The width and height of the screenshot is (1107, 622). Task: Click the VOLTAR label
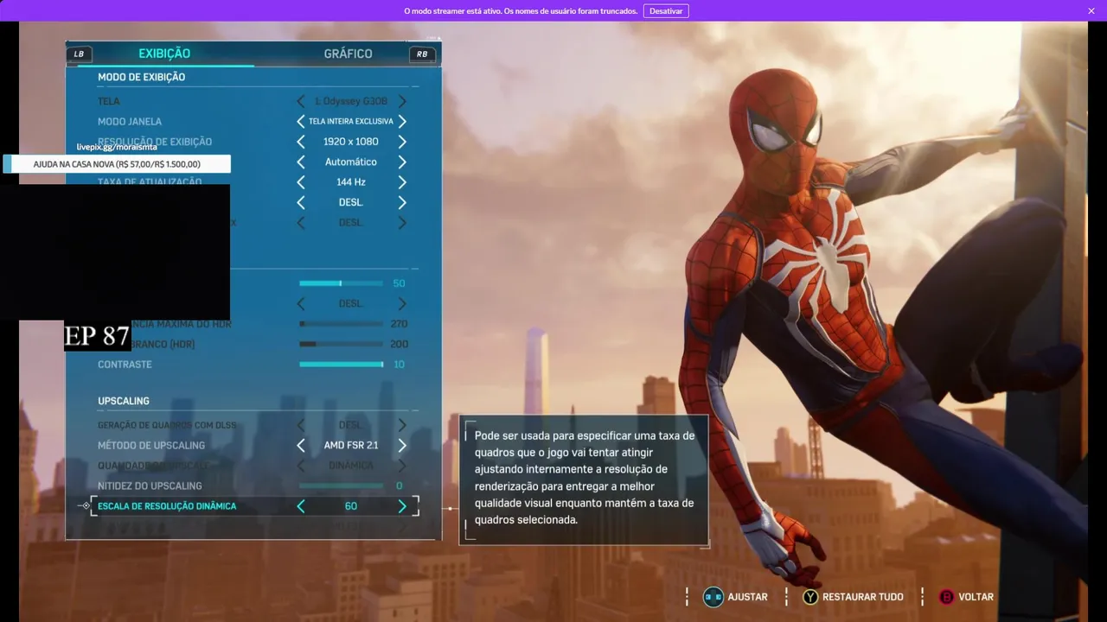click(x=976, y=597)
